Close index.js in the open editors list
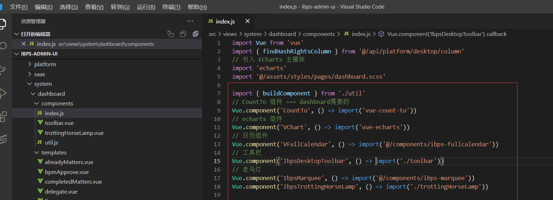 click(x=24, y=44)
